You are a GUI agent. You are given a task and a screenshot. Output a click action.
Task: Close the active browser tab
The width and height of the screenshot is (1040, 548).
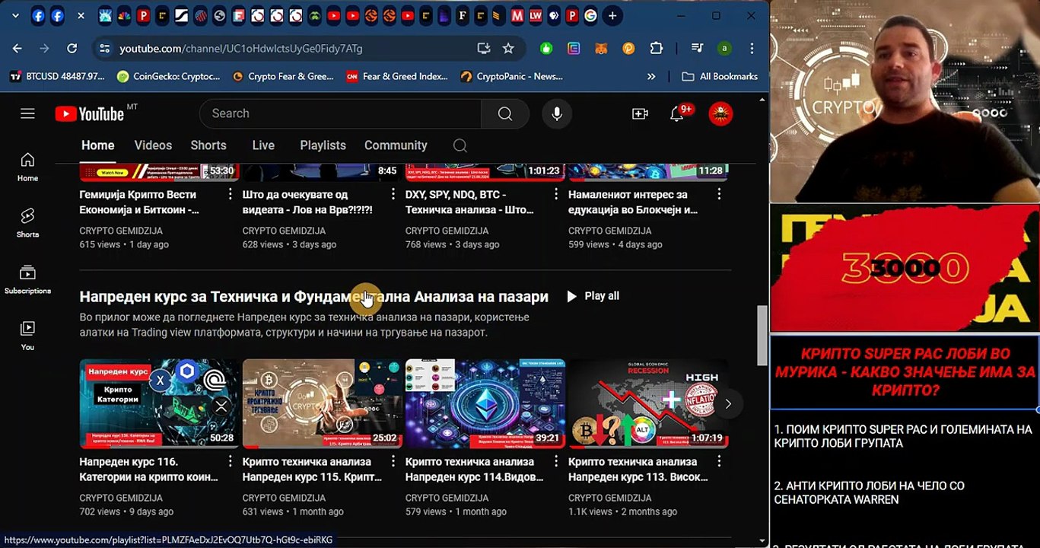pos(81,15)
